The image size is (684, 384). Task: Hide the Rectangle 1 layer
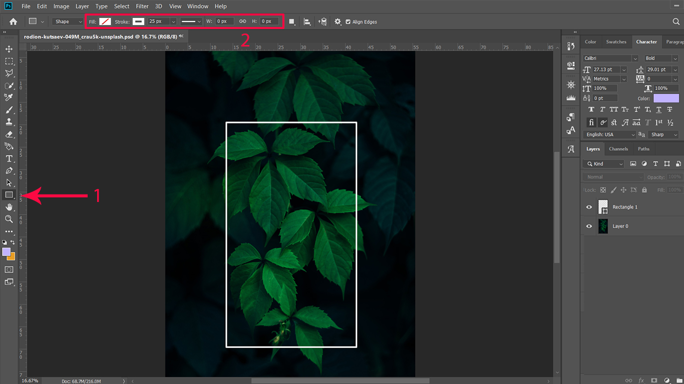589,207
